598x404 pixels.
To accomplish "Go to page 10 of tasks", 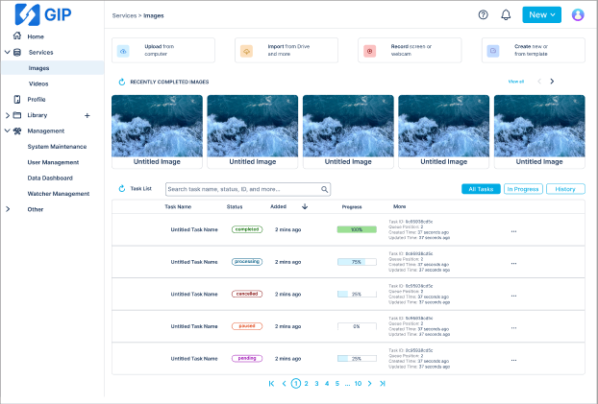I will tap(358, 384).
